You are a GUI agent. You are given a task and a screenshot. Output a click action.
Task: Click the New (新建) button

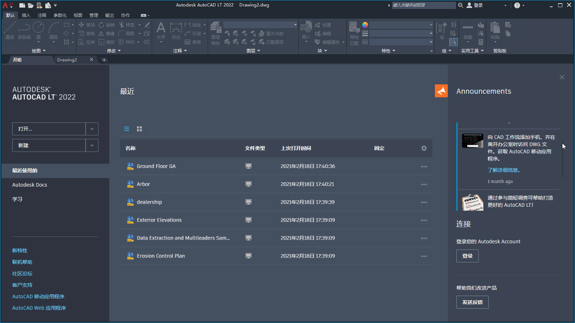coord(49,145)
